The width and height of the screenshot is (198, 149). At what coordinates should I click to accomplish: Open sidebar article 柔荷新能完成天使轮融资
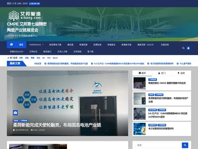click(x=168, y=100)
